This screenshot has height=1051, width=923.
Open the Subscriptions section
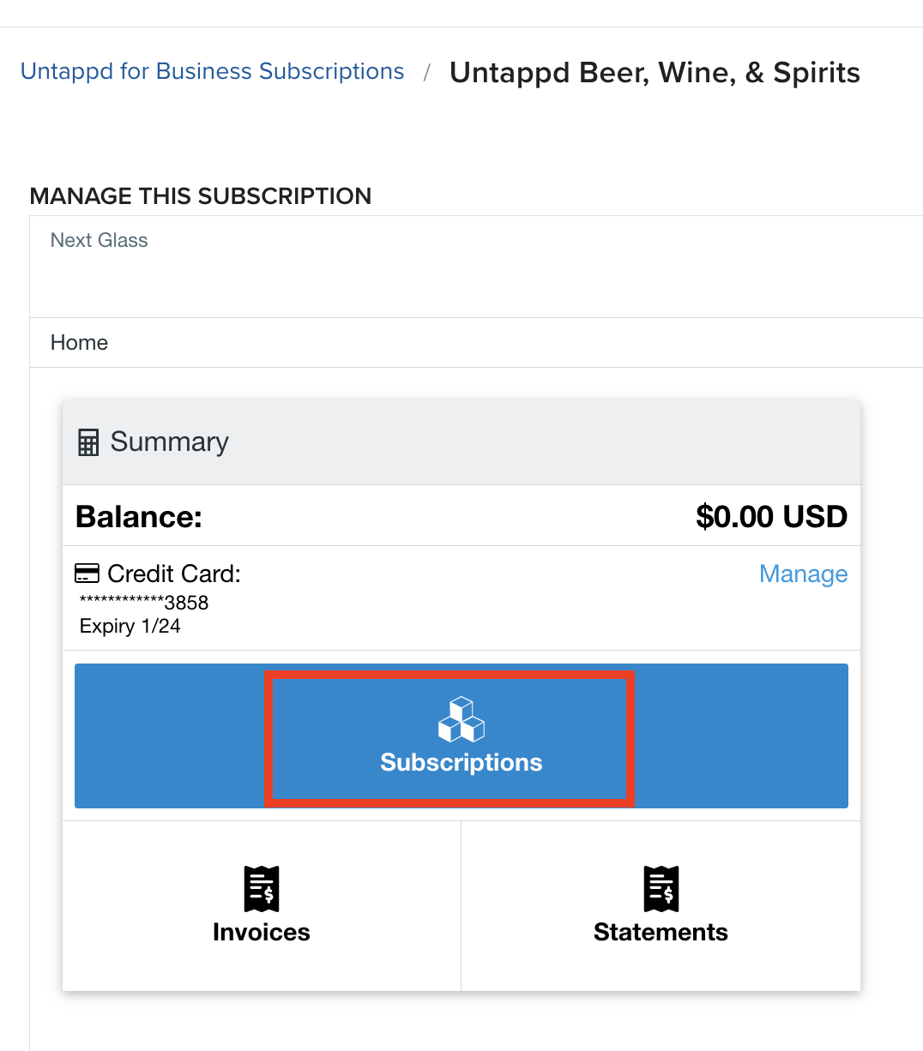(x=461, y=736)
